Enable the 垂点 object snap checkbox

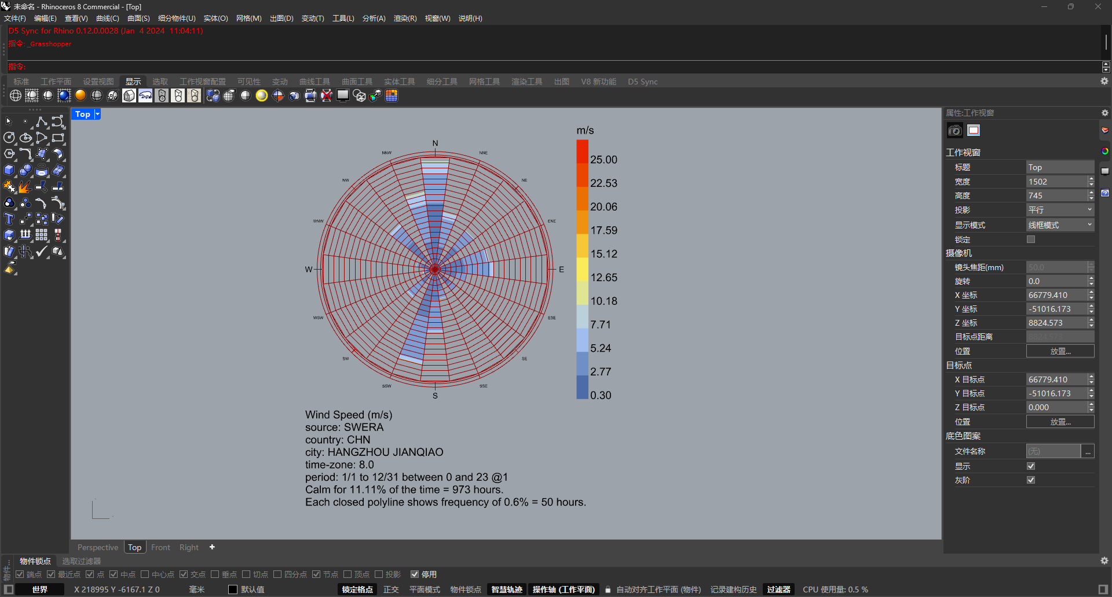click(215, 574)
